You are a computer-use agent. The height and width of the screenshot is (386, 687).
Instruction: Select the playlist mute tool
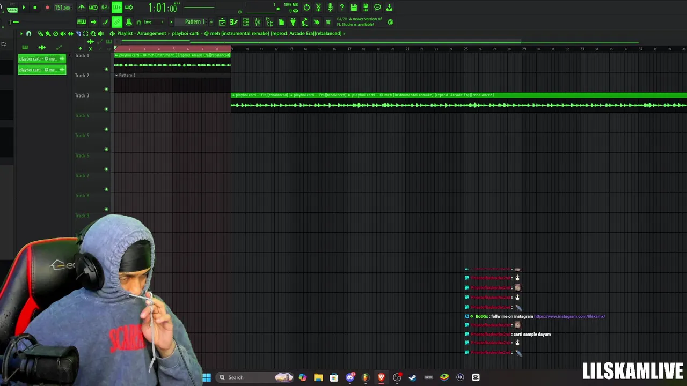63,34
